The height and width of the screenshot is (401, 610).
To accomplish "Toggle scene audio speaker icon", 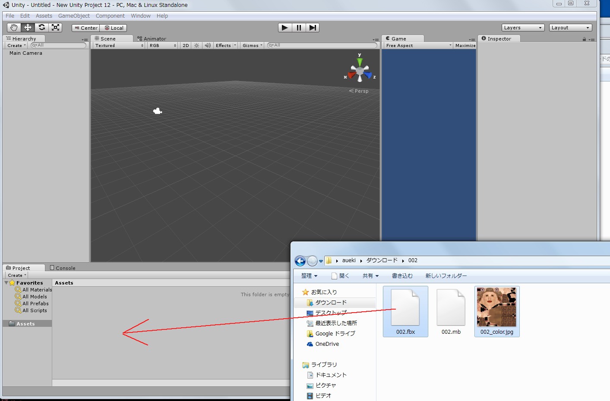I will [x=208, y=45].
